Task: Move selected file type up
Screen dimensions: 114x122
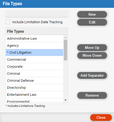Action: (x=92, y=48)
